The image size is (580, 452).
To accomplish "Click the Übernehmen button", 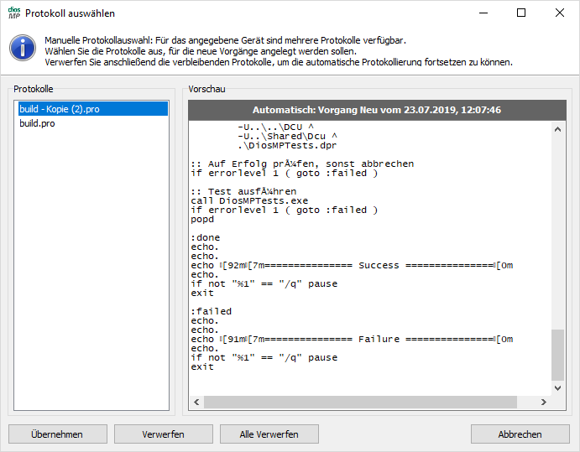I will click(58, 434).
